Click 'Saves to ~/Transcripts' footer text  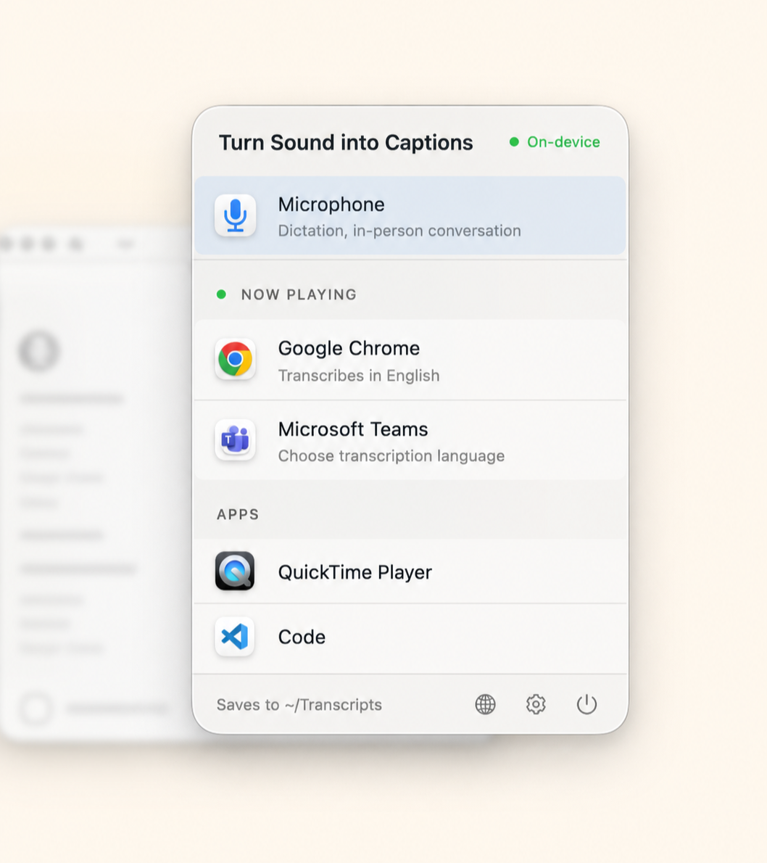299,704
